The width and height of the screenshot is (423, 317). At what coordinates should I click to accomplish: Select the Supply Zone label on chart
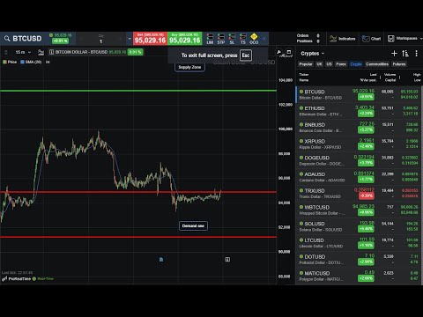189,67
